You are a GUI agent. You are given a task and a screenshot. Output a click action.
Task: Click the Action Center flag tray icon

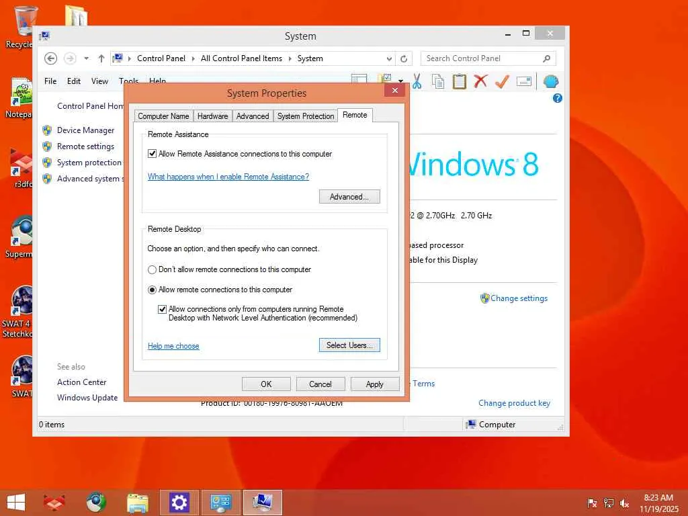tap(592, 503)
